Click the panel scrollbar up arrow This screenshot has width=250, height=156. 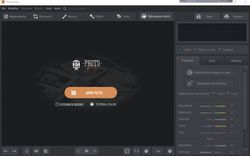pyautogui.click(x=246, y=69)
